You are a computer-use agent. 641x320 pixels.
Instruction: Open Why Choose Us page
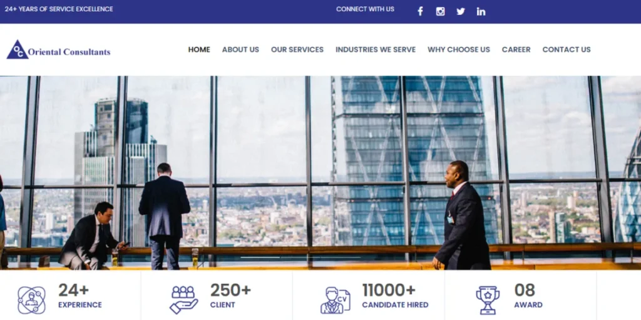click(x=459, y=50)
